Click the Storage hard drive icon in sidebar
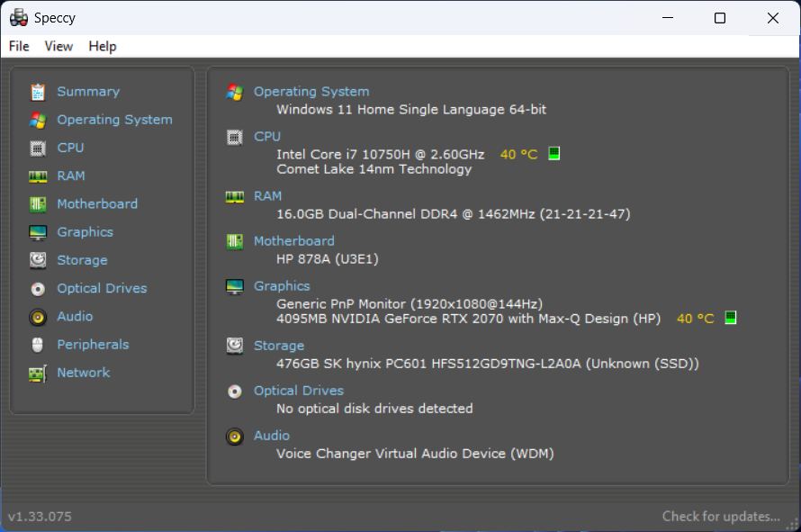 point(38,261)
